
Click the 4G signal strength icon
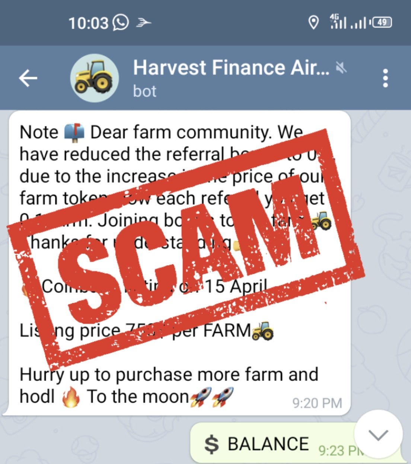click(x=338, y=22)
